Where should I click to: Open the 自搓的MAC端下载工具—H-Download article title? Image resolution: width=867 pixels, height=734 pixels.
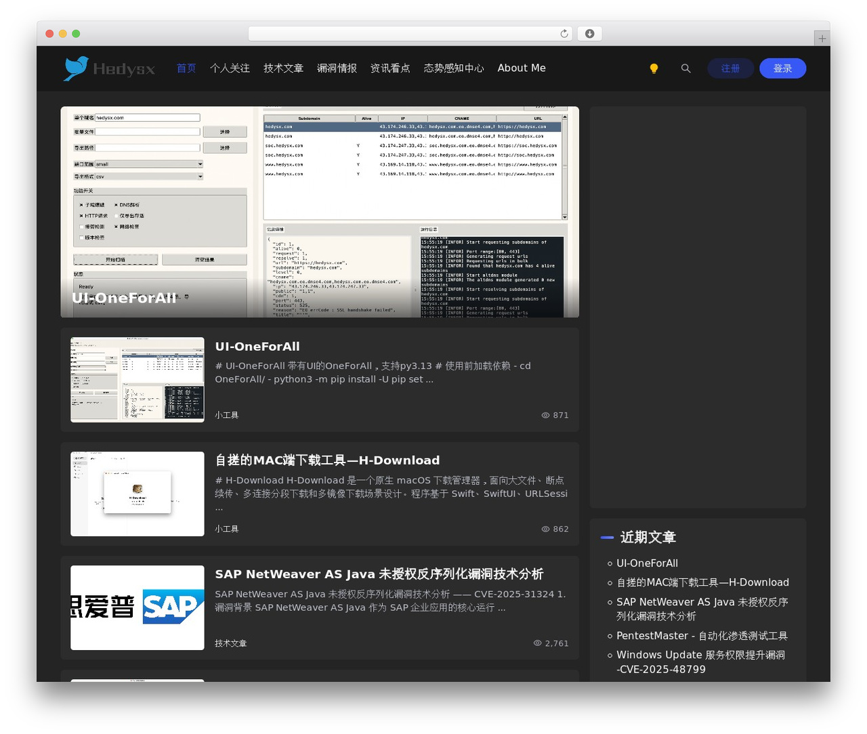(x=327, y=460)
